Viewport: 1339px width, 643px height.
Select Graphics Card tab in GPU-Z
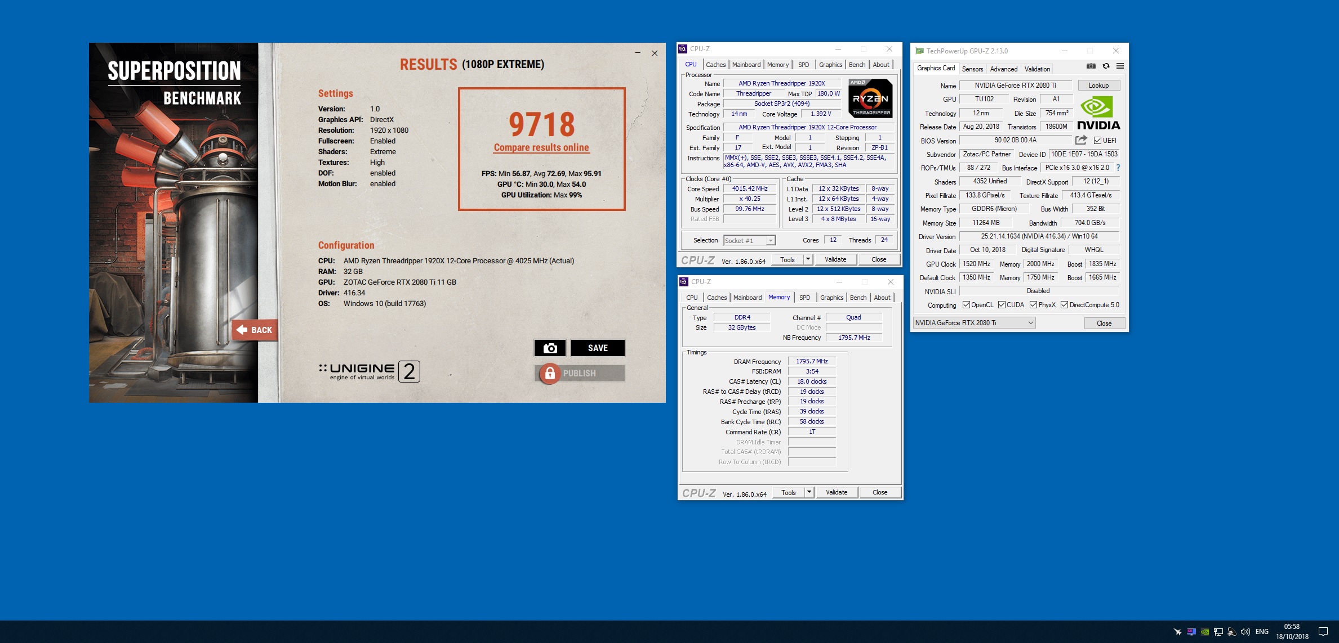[936, 68]
